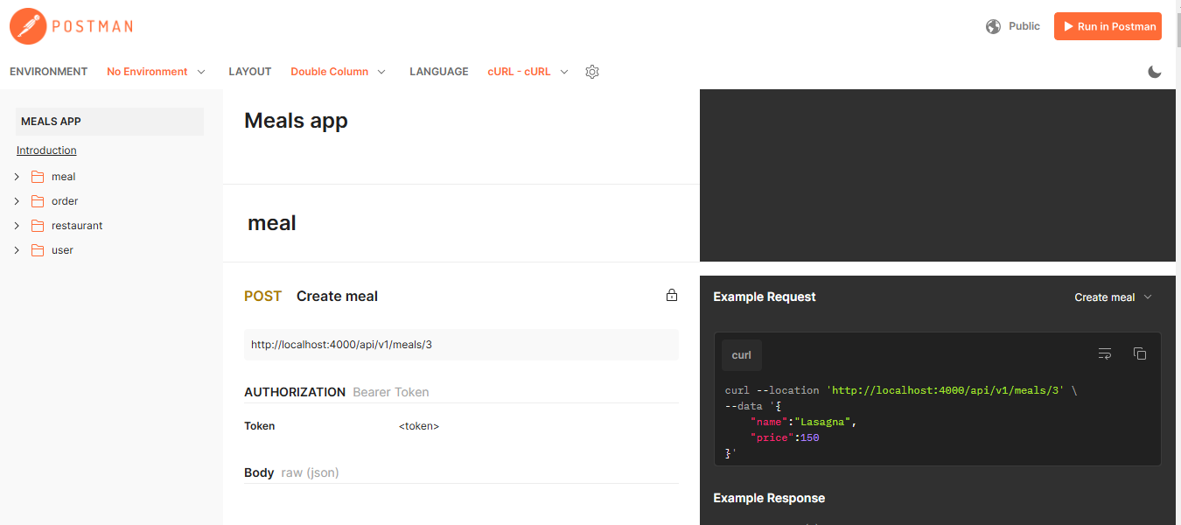Open the No Environment dropdown
This screenshot has width=1181, height=525.
[156, 72]
